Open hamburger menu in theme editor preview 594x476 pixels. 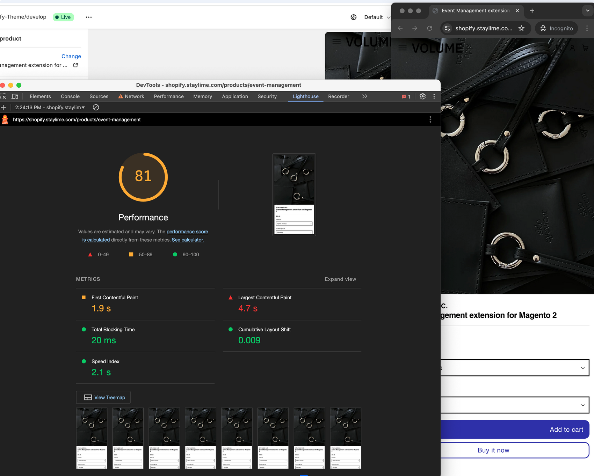336,42
